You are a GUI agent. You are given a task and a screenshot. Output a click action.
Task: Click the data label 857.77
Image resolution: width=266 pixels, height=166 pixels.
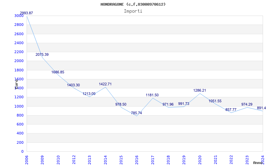(x=231, y=110)
